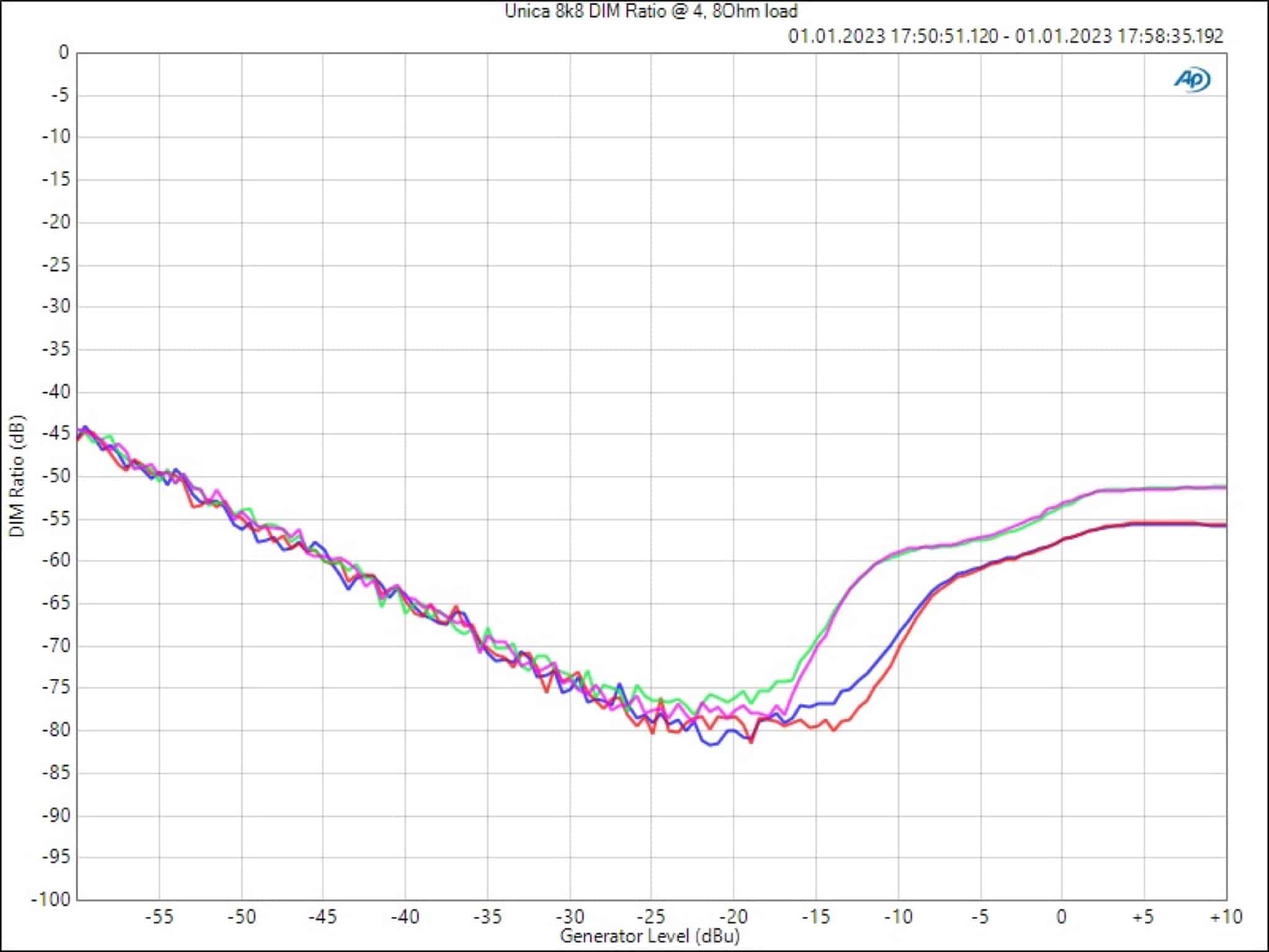Image resolution: width=1269 pixels, height=952 pixels.
Task: Click the 0 tick label on the horizontal axis
Action: (1062, 917)
